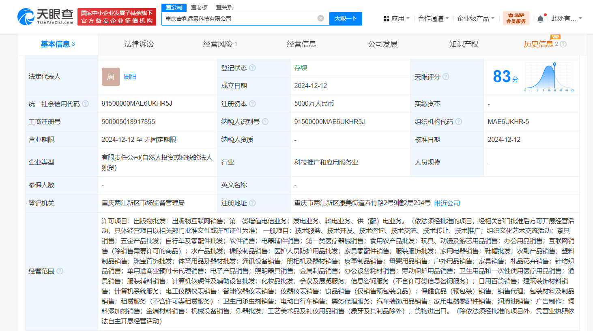
Task: Click the help icon beside 统一社会信用代码
Action: tap(85, 103)
